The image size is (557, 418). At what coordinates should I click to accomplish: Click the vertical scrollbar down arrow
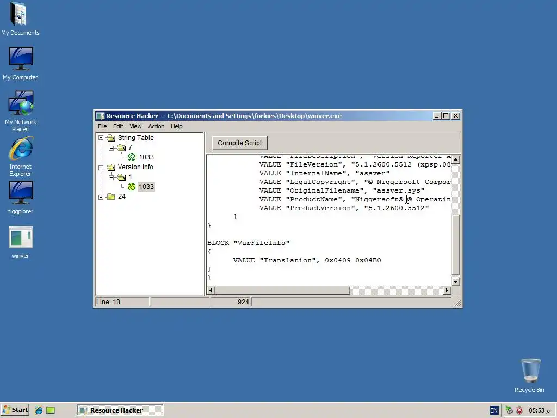click(x=456, y=281)
